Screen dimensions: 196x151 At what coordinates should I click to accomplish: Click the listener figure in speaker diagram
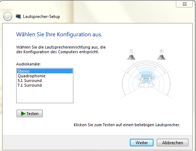pos(146,82)
